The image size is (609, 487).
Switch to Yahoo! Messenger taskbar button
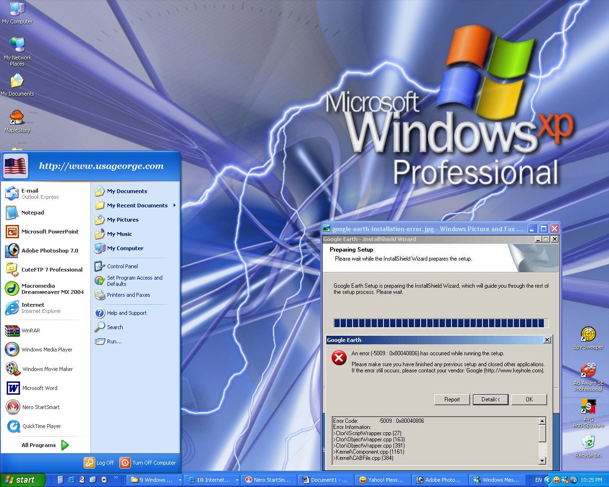383,480
